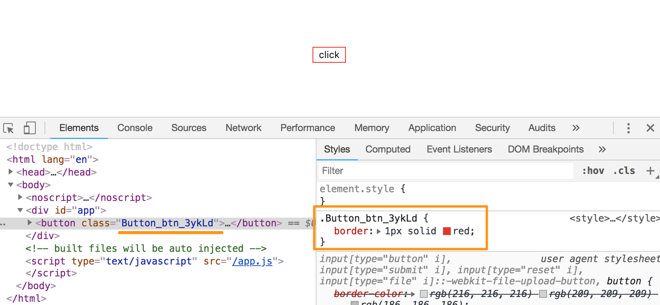Edit the border property name
This screenshot has height=305, width=660.
[x=351, y=231]
